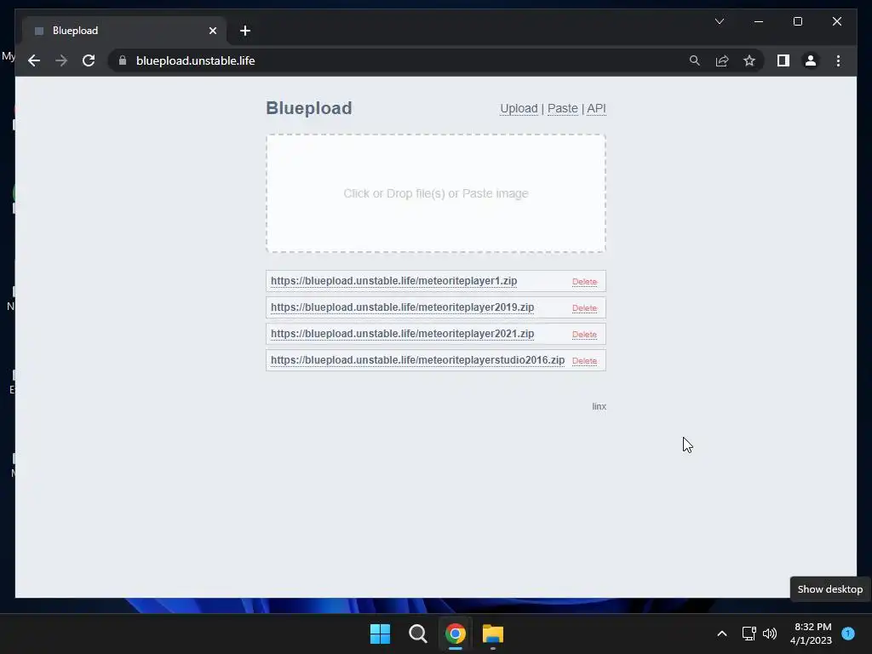The height and width of the screenshot is (654, 872).
Task: Open meteoriteplayerstudio2016.zip link
Action: pyautogui.click(x=417, y=360)
